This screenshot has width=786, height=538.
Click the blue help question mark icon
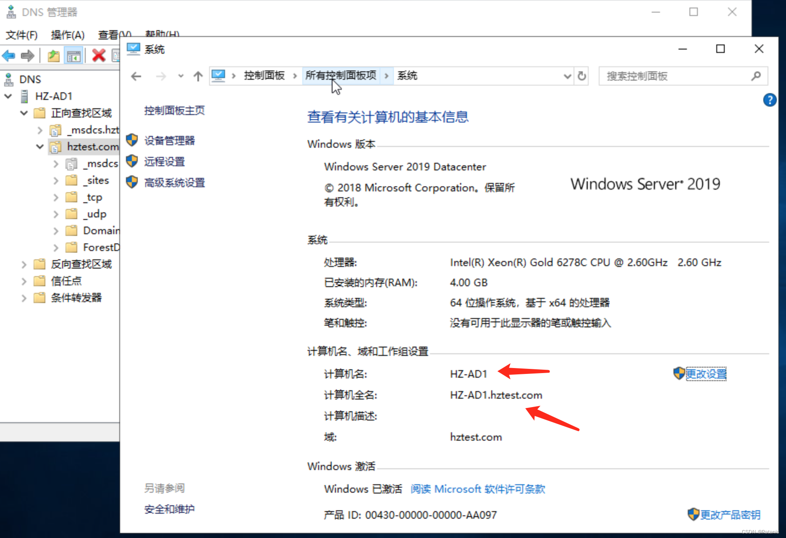[770, 100]
